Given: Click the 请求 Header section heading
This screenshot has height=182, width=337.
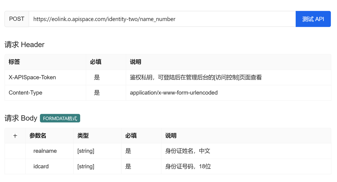Looking at the screenshot, I should coord(24,45).
